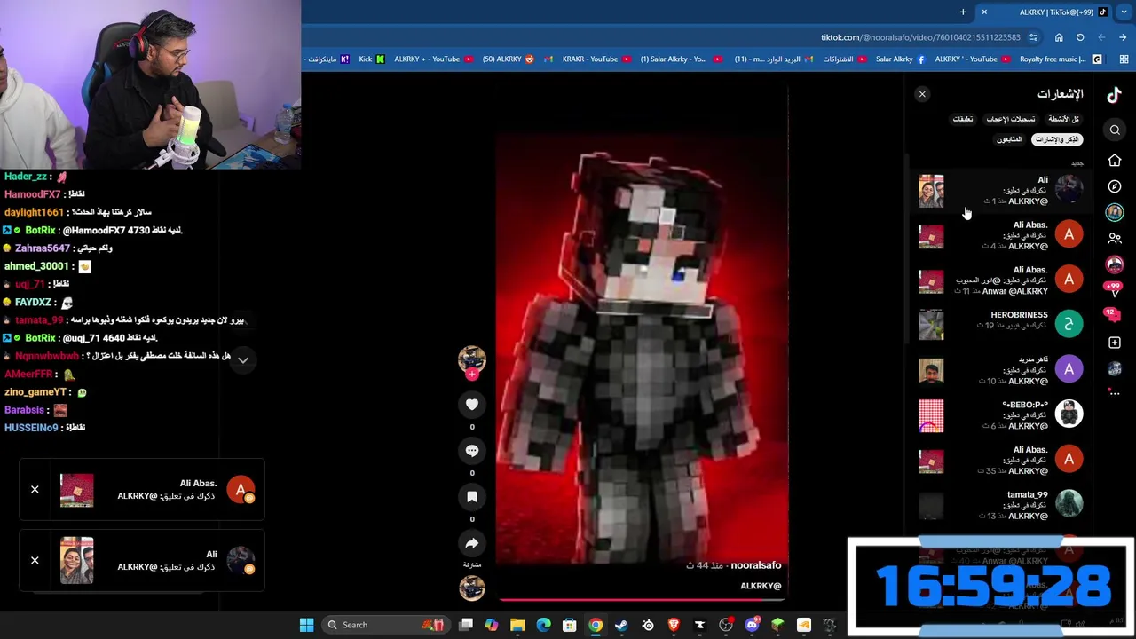Open the Royalty free music bookmark
1136x639 pixels.
[1061, 59]
